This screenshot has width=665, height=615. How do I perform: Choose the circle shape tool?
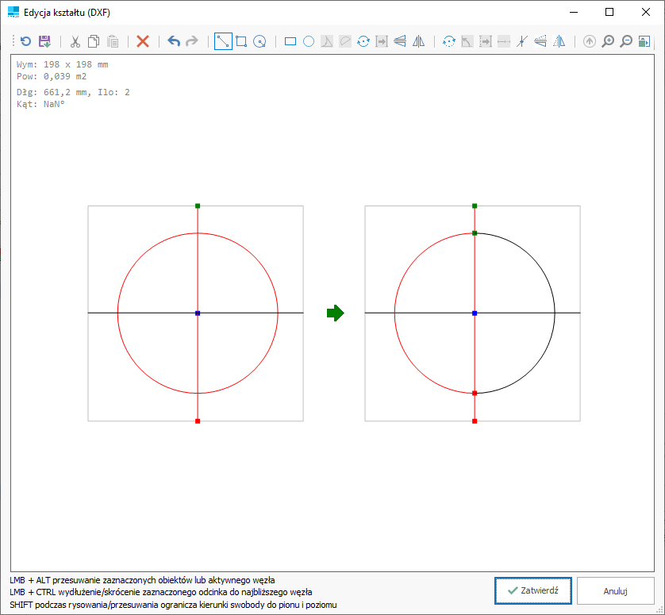[x=309, y=41]
